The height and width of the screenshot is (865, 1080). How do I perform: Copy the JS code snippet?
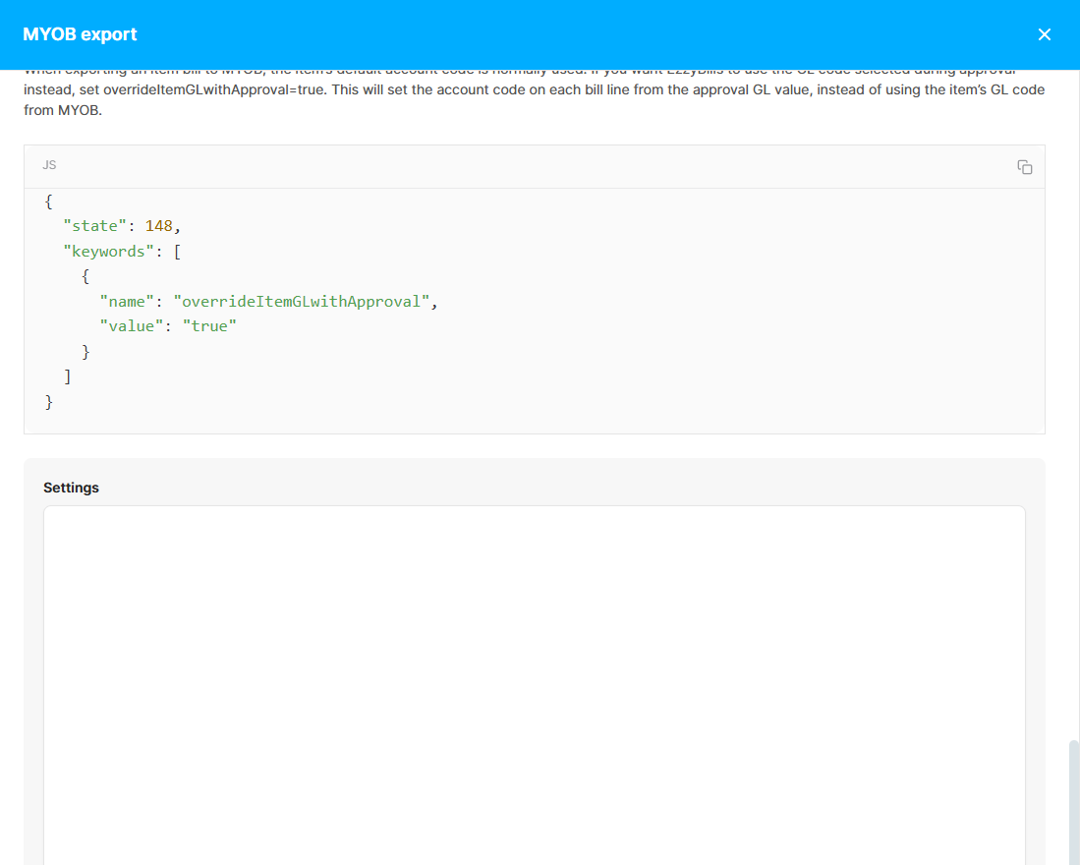pyautogui.click(x=1024, y=167)
